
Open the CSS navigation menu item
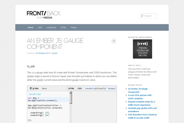click(40, 27)
